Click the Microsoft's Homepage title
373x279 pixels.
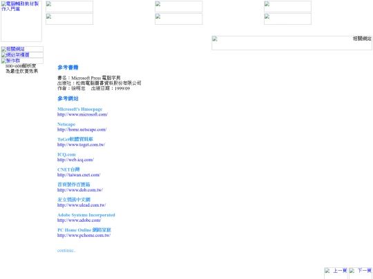(79, 109)
